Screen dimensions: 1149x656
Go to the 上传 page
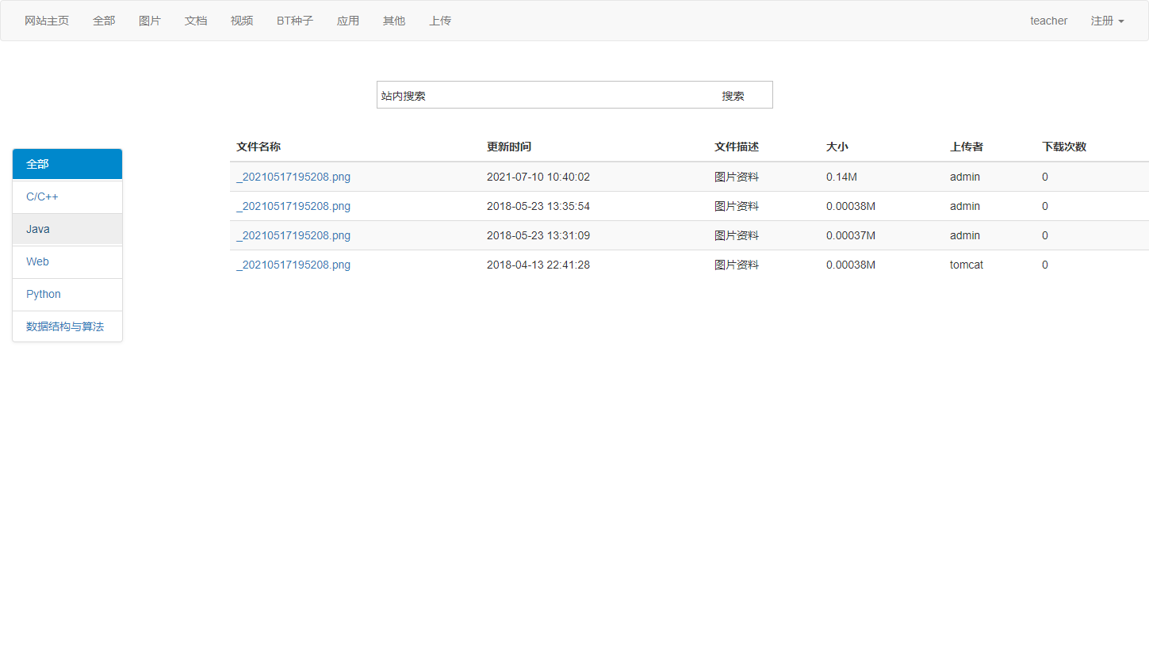[x=440, y=21]
